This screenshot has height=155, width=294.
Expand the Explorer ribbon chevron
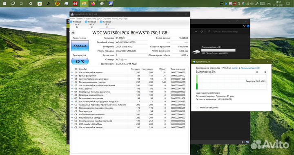click(x=244, y=26)
